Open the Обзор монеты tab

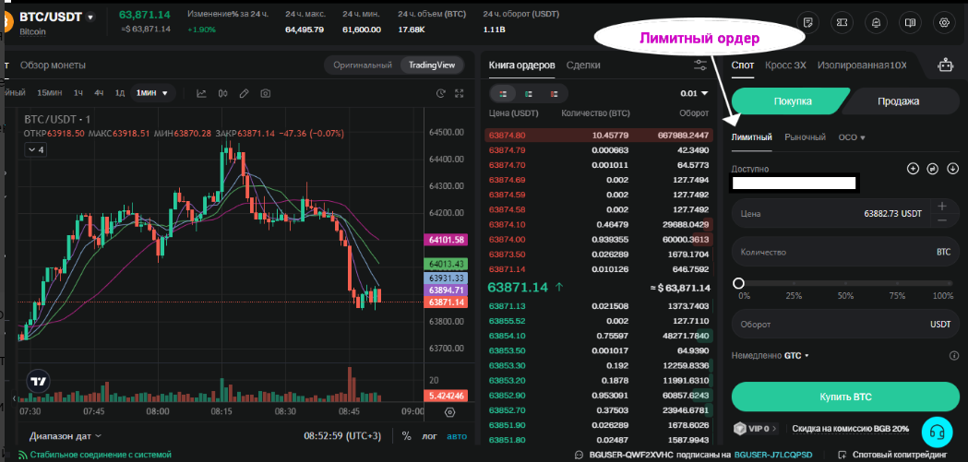tap(53, 65)
